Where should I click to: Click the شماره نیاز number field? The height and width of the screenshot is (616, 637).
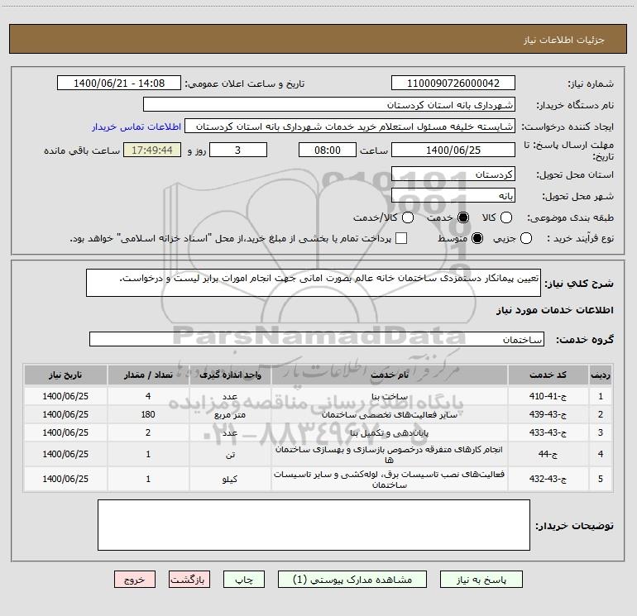(453, 83)
